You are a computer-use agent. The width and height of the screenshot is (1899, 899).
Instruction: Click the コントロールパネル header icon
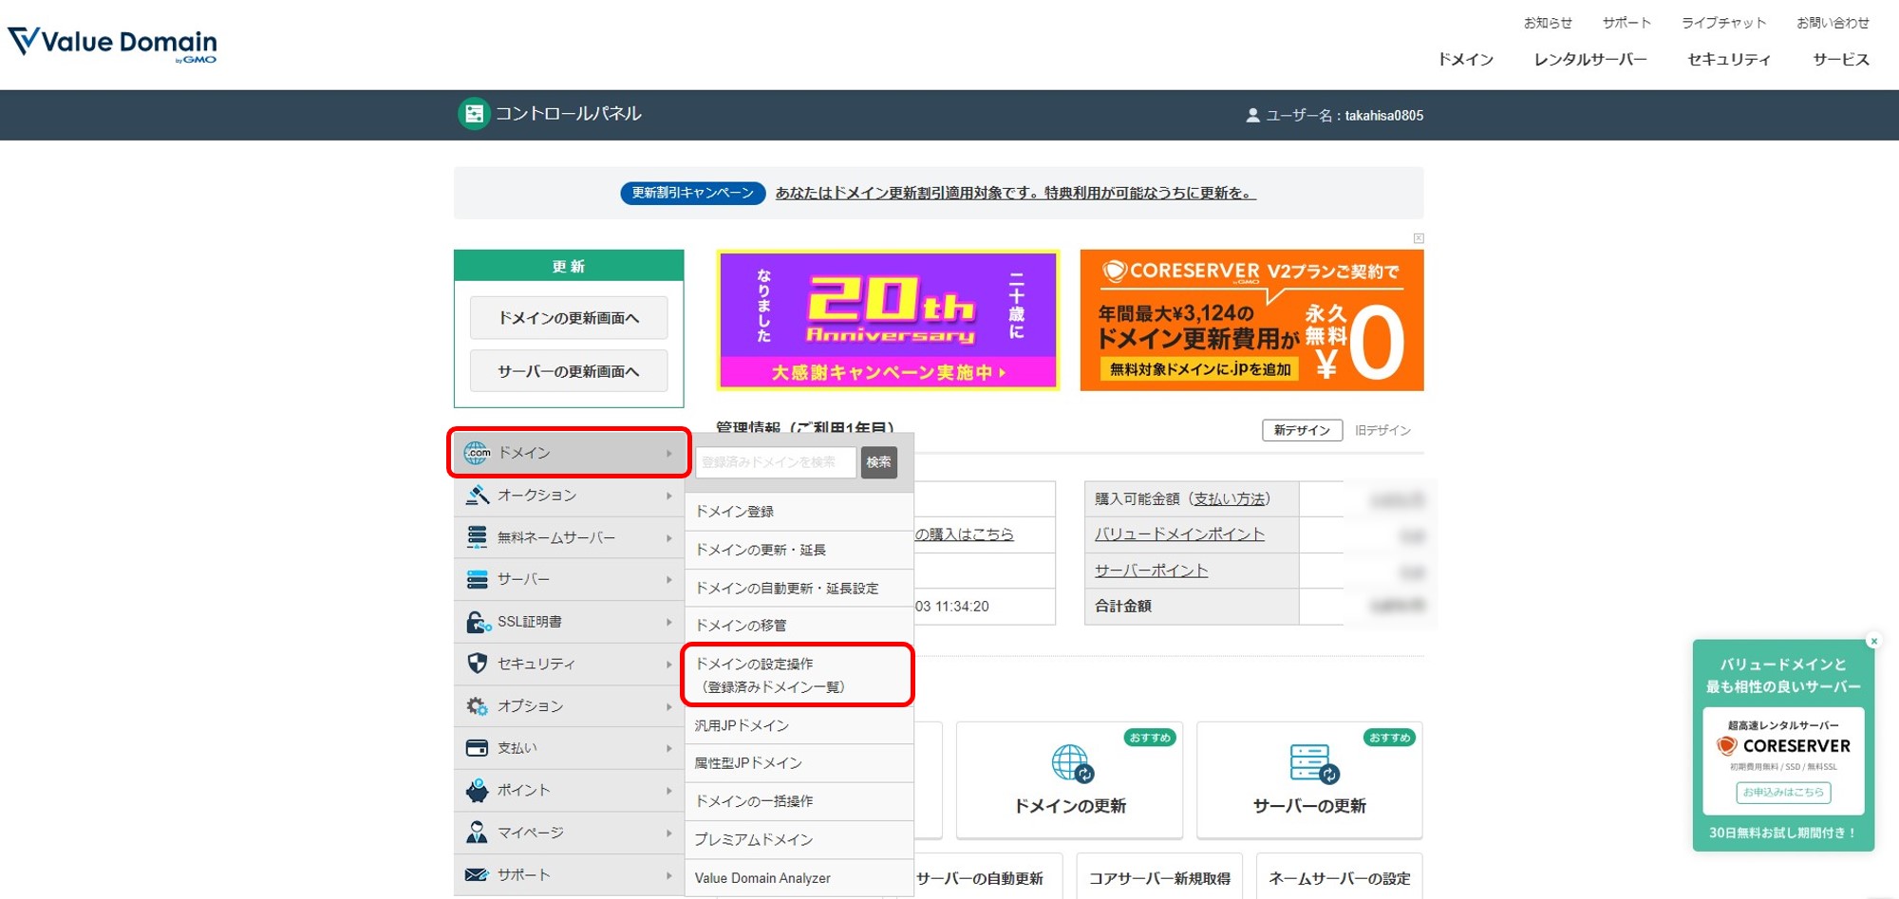474,113
